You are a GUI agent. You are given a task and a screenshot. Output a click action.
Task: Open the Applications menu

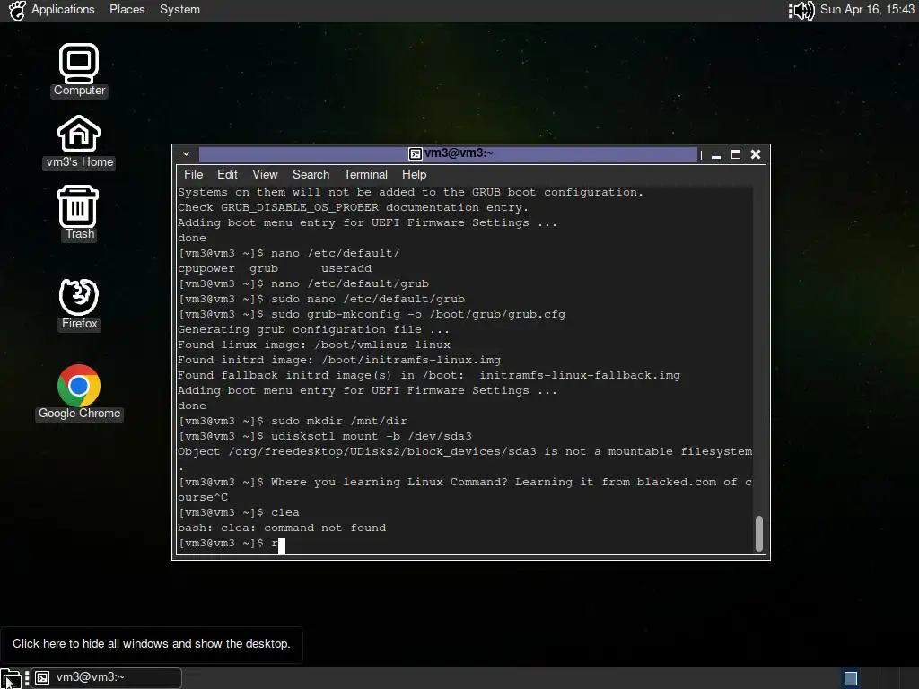click(63, 9)
